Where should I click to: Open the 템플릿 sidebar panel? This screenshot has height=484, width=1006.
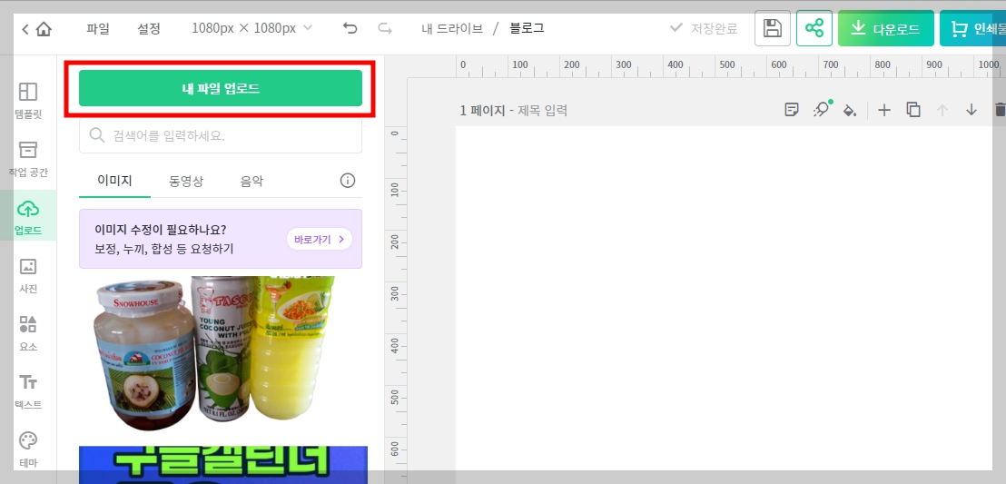(28, 101)
